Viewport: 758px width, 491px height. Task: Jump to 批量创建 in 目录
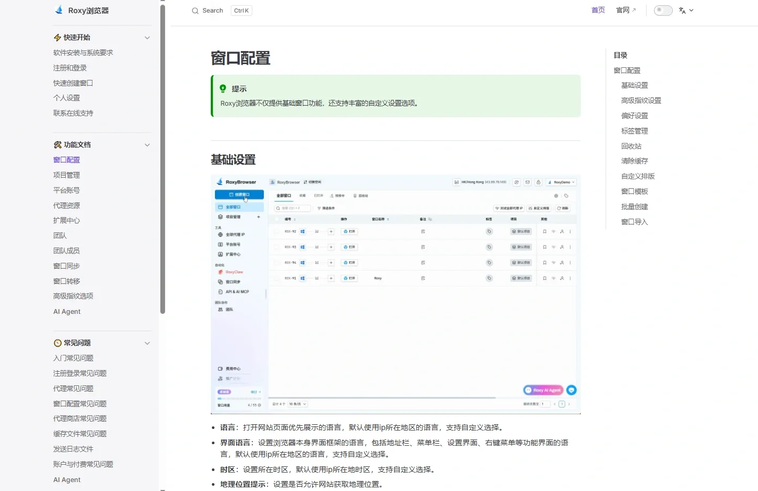click(634, 207)
